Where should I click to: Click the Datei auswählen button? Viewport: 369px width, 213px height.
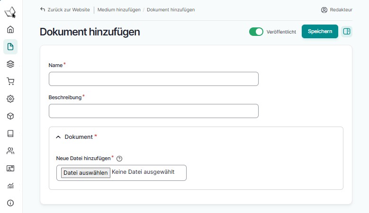pos(86,173)
